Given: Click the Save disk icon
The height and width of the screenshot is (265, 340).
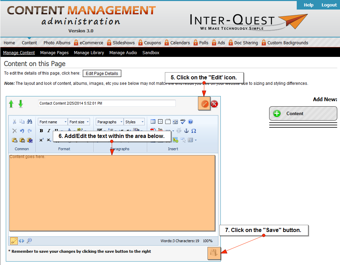Looking at the screenshot, I should click(214, 253).
